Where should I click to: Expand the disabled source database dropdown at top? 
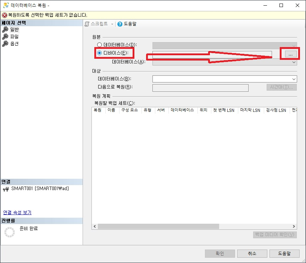tap(294, 46)
